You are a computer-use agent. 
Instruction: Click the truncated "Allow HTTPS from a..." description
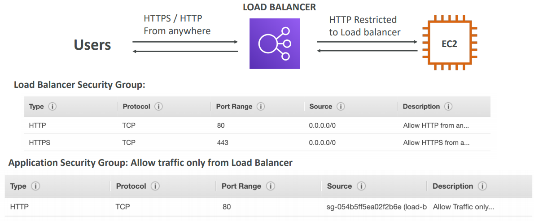coord(436,143)
